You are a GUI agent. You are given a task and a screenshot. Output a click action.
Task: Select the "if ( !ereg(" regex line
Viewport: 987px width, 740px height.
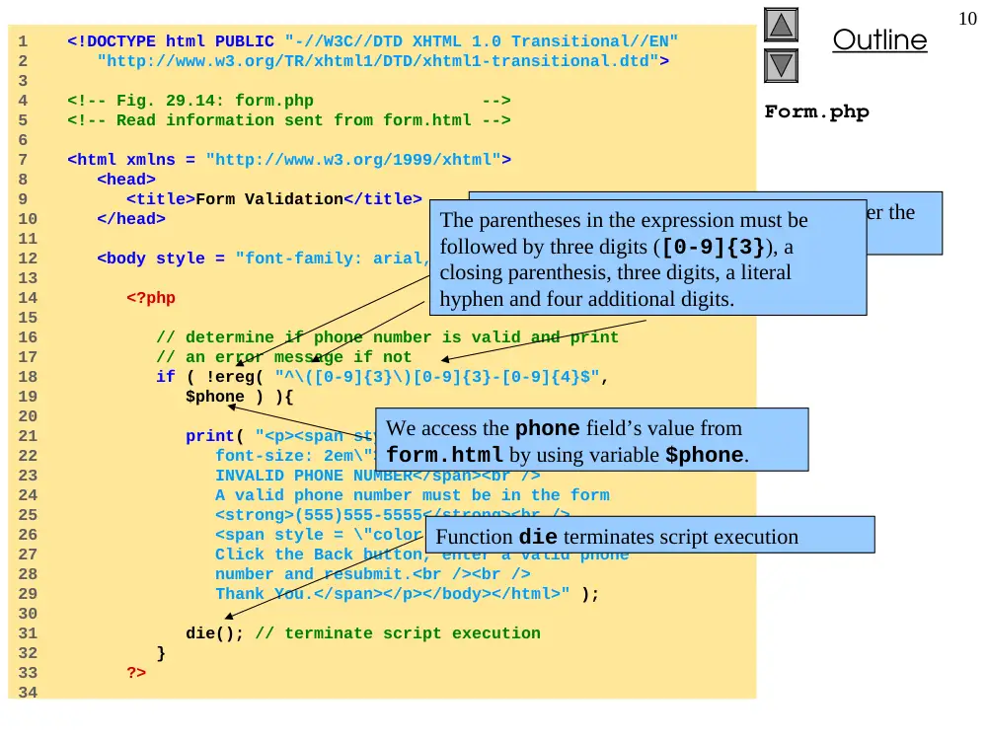(382, 377)
